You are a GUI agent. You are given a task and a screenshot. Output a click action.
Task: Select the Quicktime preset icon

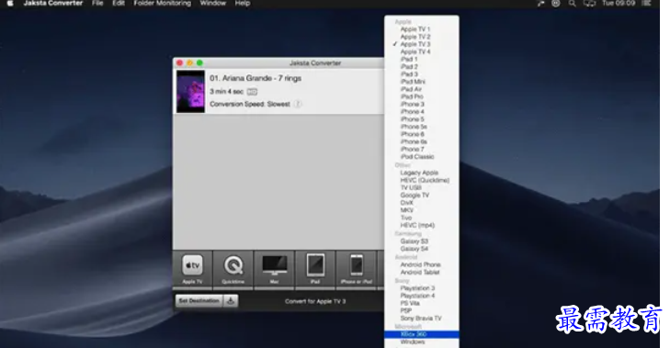pos(233,269)
